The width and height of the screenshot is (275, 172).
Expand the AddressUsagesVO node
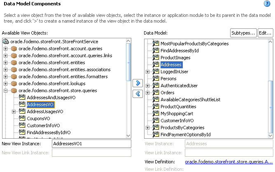pos(14,112)
